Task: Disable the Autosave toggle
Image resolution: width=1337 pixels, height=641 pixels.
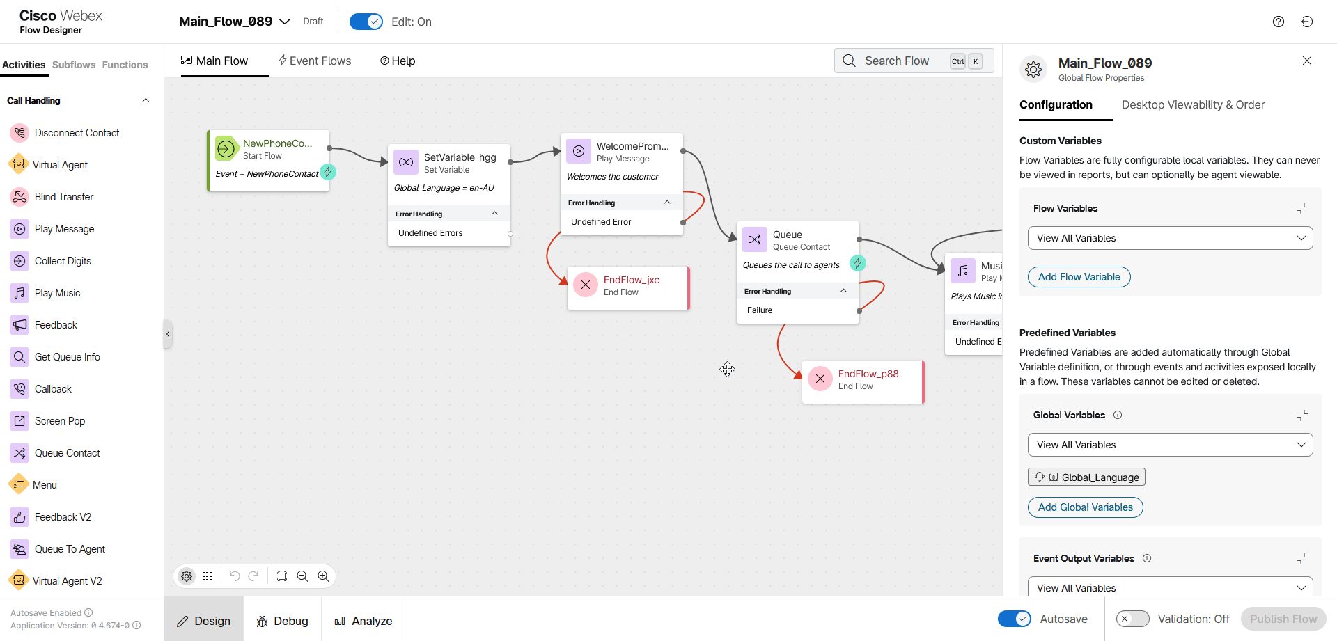Action: click(x=1015, y=619)
